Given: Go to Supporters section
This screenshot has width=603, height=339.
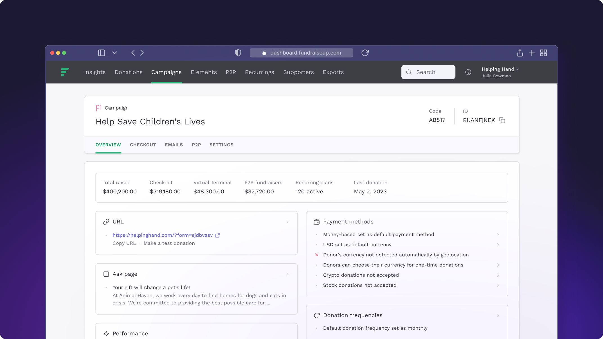Looking at the screenshot, I should (x=298, y=72).
